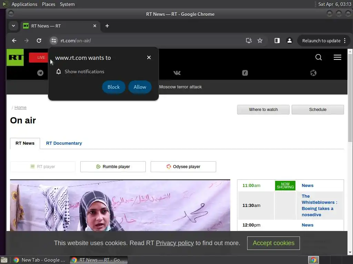This screenshot has height=264, width=353.
Task: Open the 11:00am News schedule entry
Action: [307, 185]
